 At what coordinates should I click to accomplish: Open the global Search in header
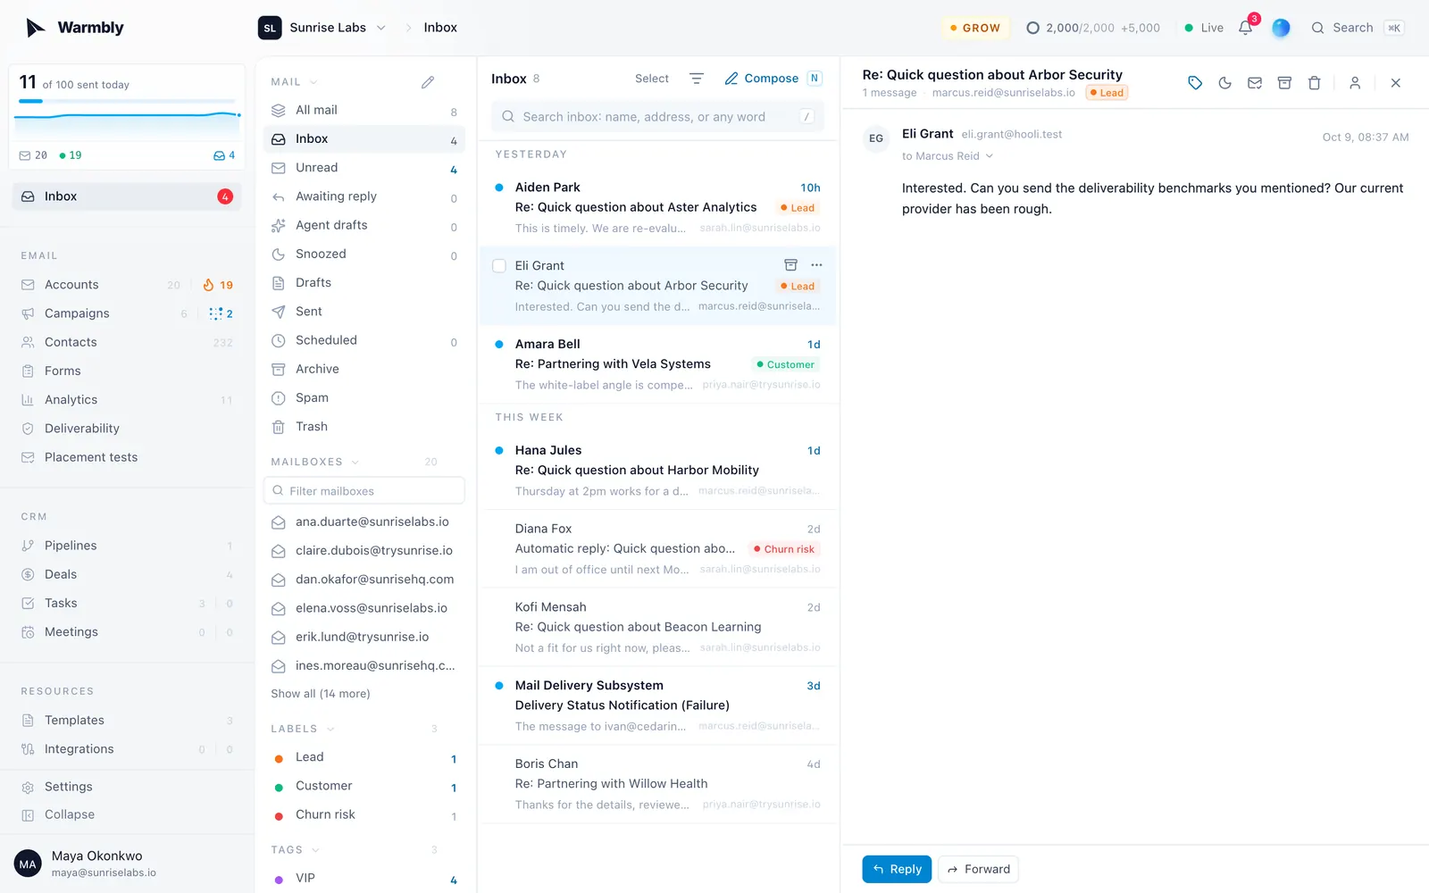(1358, 28)
